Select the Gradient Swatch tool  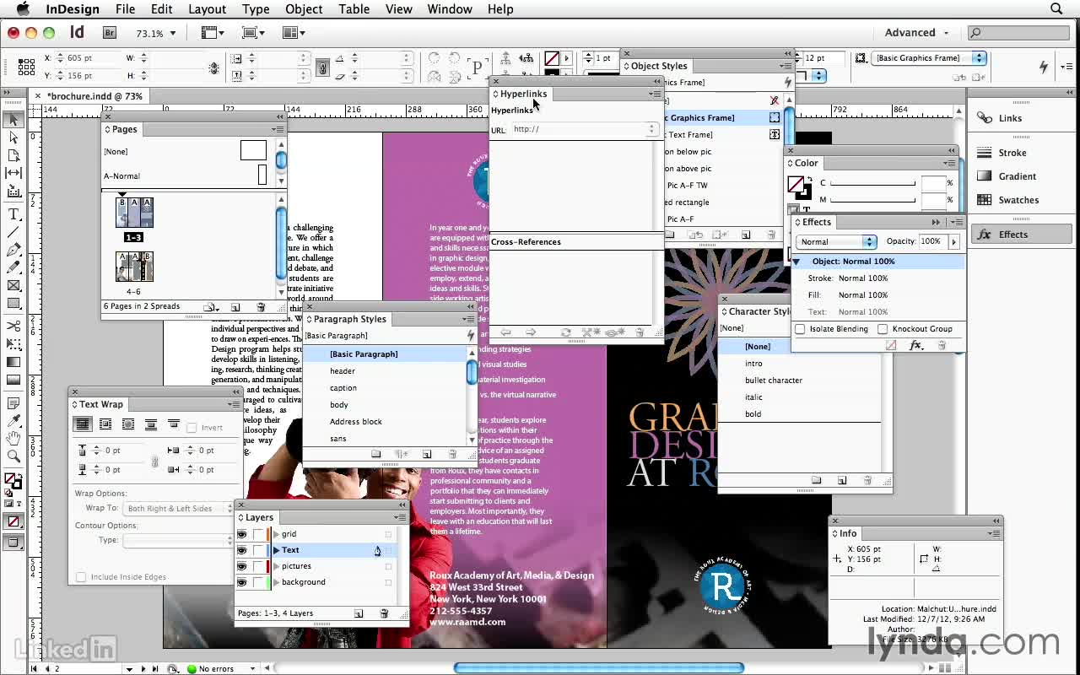(13, 362)
